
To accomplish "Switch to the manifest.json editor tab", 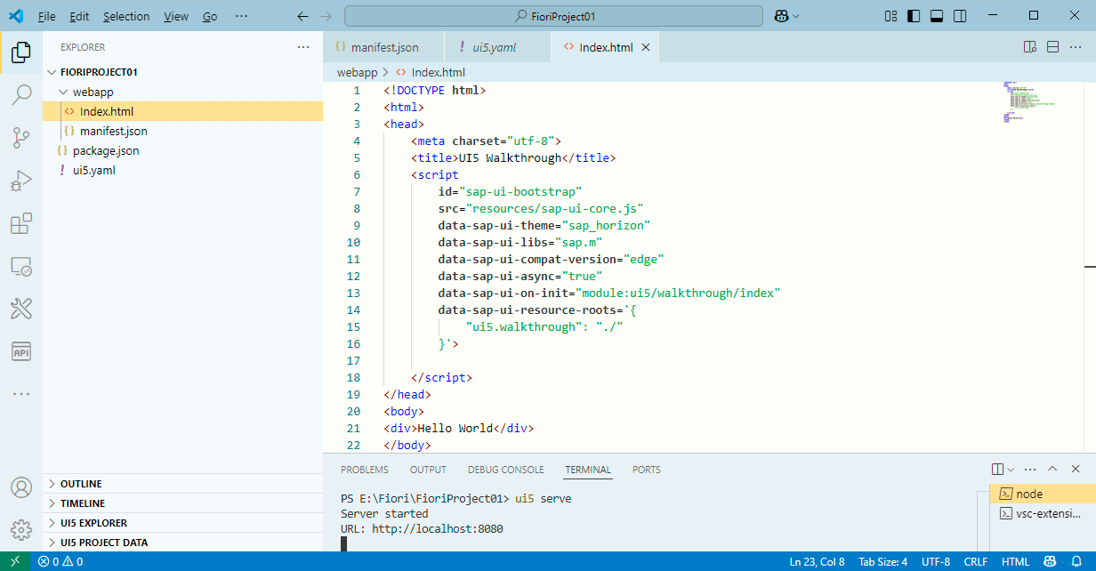I will click(384, 47).
